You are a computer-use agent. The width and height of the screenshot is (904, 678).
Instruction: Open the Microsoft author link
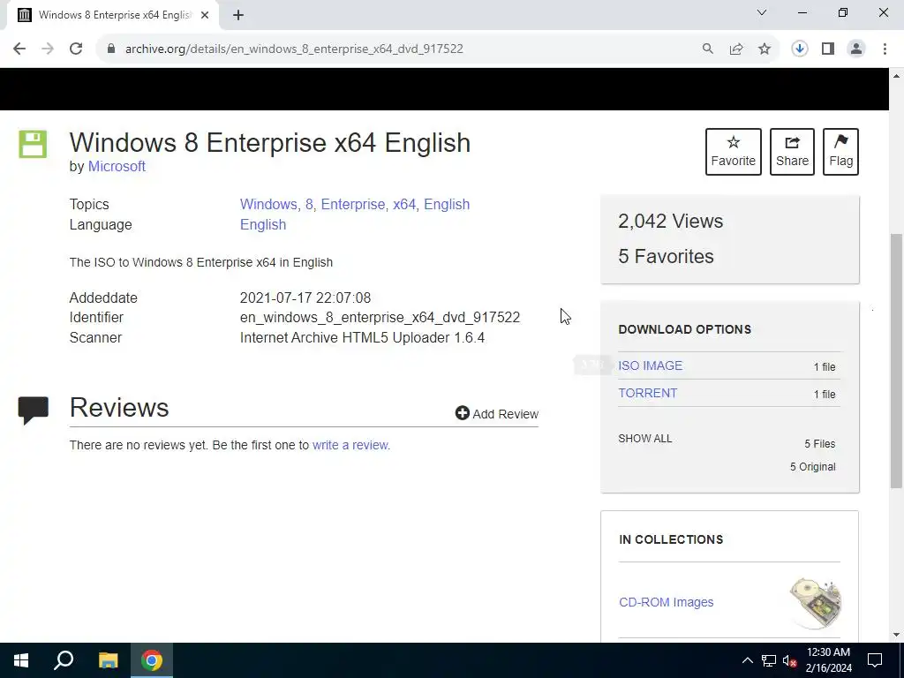coord(117,167)
